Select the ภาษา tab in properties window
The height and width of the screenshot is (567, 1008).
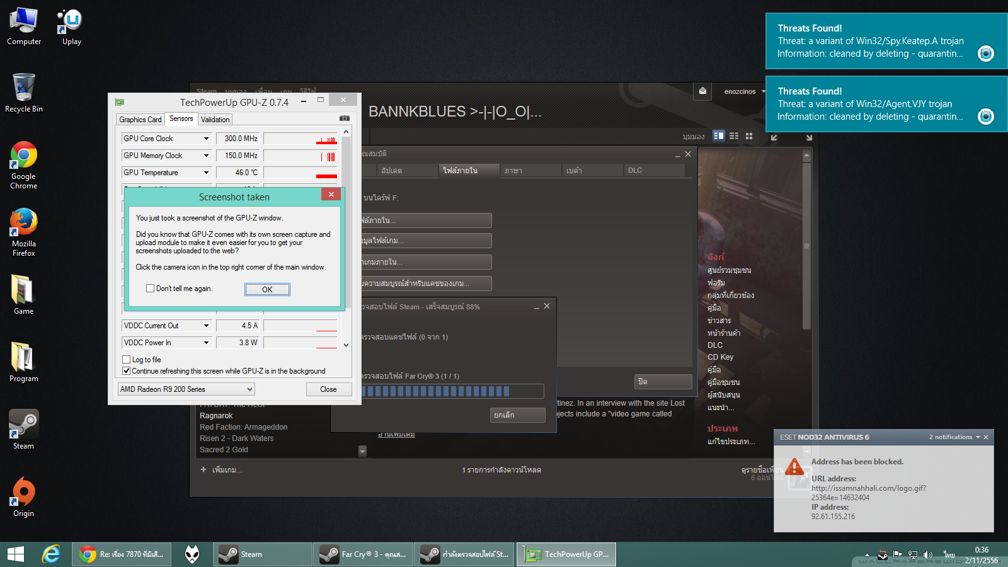(530, 170)
